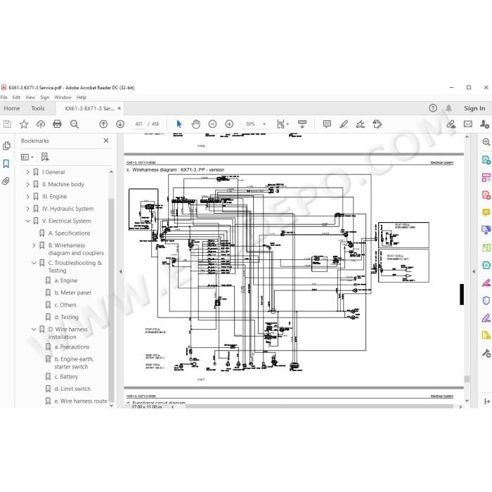
Task: Open more tools wrench icon
Action: (x=486, y=354)
